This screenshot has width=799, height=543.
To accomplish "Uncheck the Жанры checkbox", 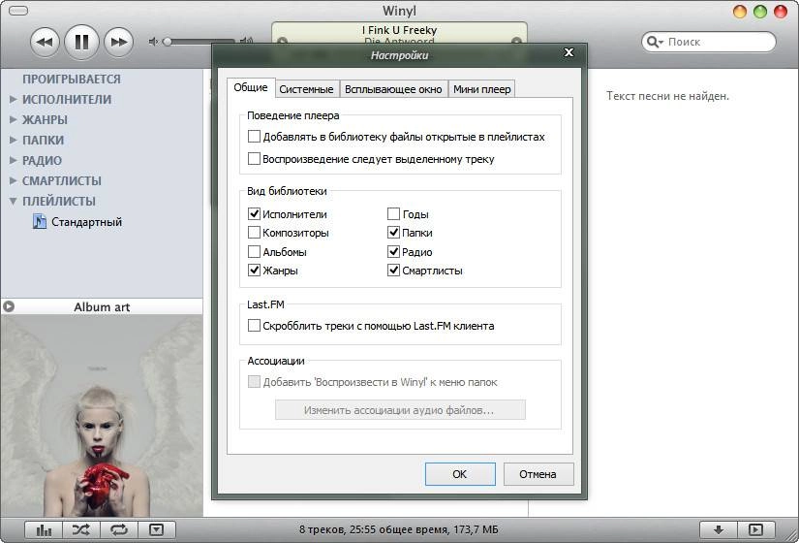I will [x=254, y=271].
